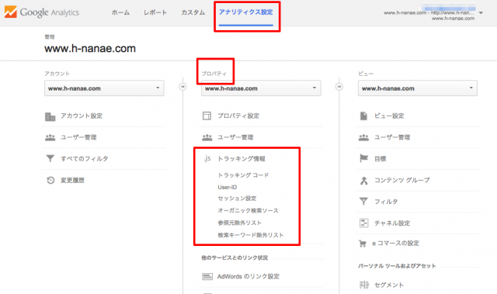
Task: Select the アナリティクス設定 tab
Action: 245,12
